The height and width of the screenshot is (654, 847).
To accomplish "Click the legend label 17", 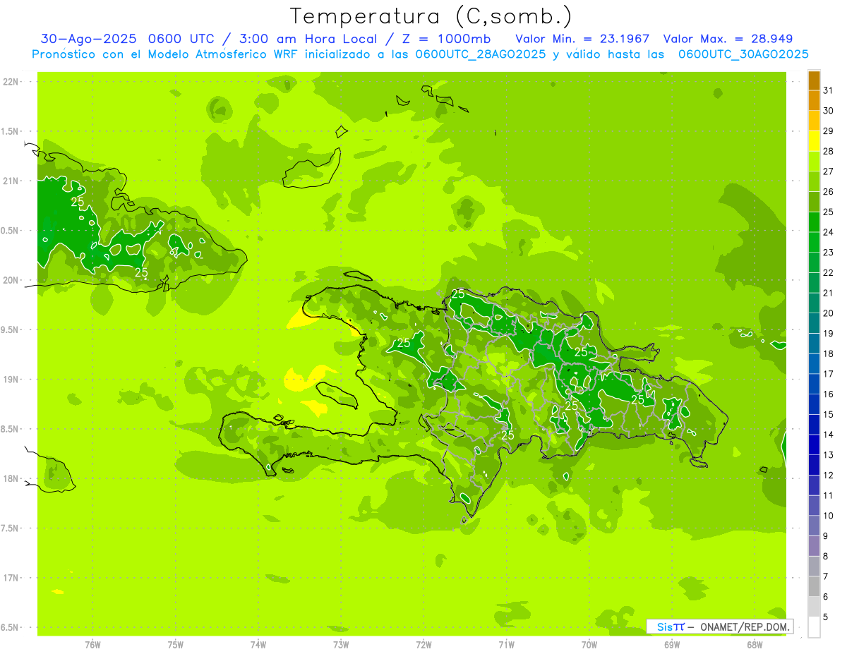I will tap(828, 374).
